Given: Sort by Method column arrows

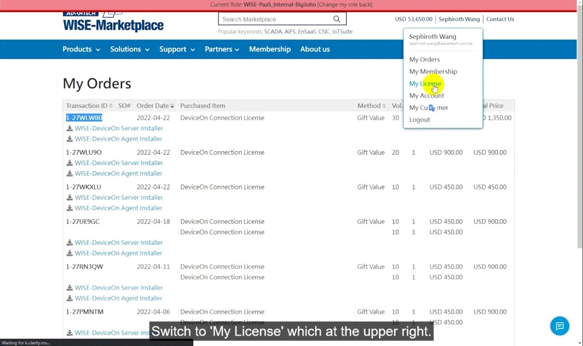Looking at the screenshot, I should point(384,106).
